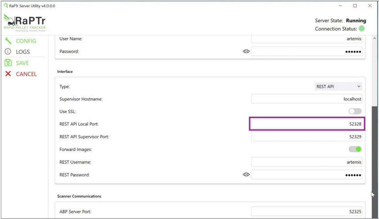Click the SAVE floppy disk icon
The width and height of the screenshot is (379, 219).
click(8, 63)
